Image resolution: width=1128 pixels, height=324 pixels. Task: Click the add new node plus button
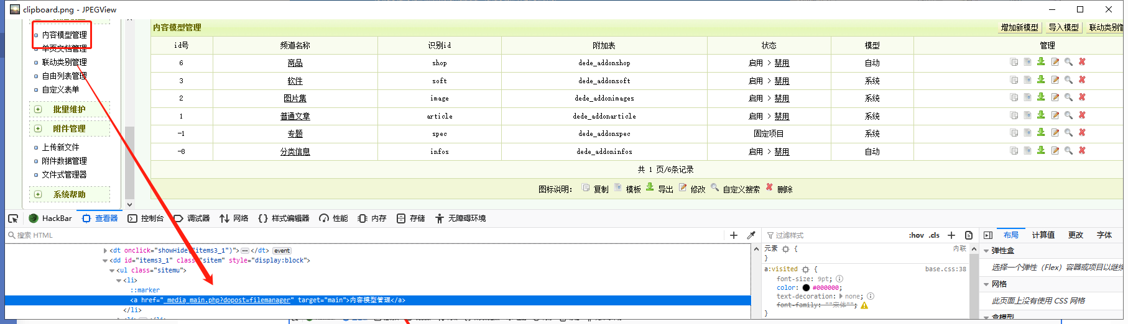[x=734, y=235]
